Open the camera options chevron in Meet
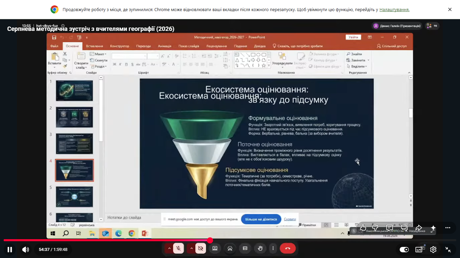The width and height of the screenshot is (460, 258). (x=191, y=249)
